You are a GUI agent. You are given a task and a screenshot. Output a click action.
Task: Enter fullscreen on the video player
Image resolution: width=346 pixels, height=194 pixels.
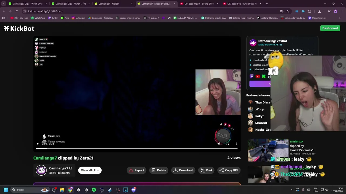pyautogui.click(x=228, y=144)
